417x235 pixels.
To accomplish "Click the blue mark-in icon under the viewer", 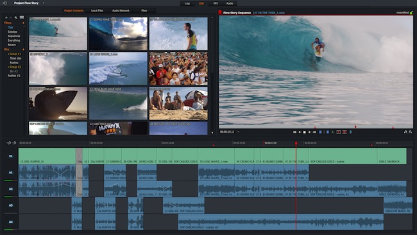I will click(x=320, y=132).
